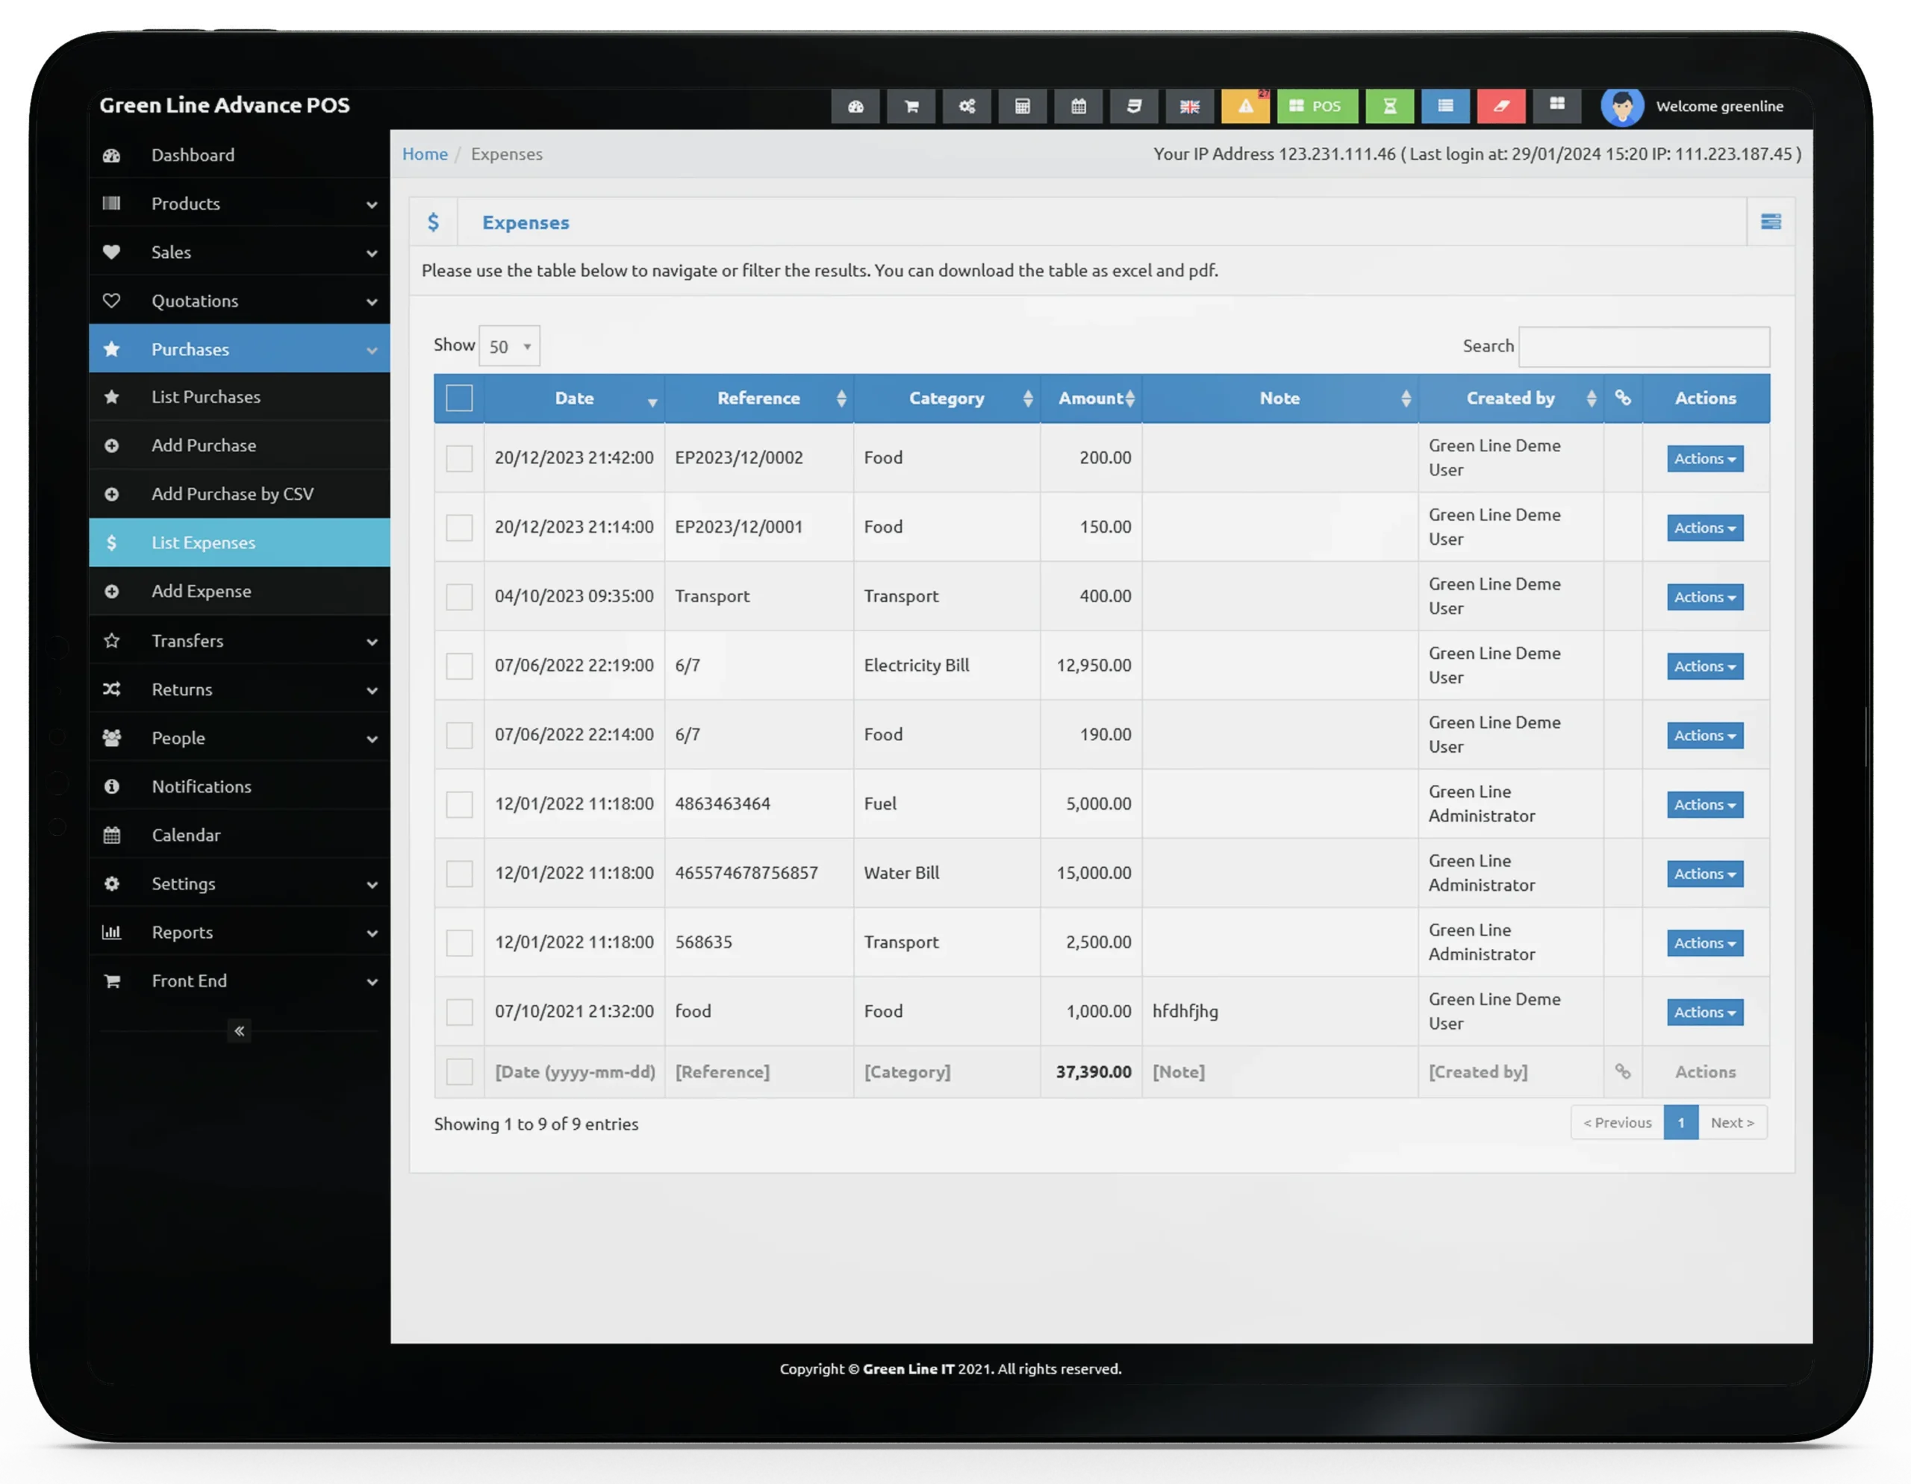Collapse the sidebar with double-chevron icon
Image resolution: width=1911 pixels, height=1484 pixels.
pyautogui.click(x=239, y=1030)
